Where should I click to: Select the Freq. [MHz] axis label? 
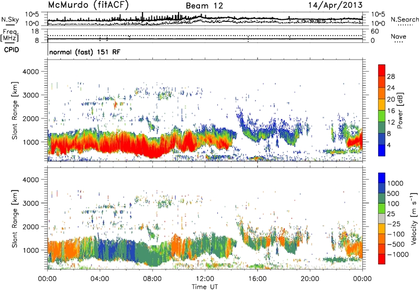(10, 35)
